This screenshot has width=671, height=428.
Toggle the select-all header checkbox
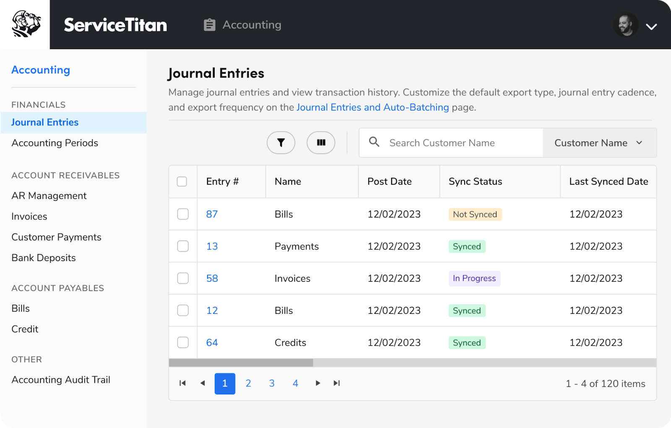(x=182, y=181)
